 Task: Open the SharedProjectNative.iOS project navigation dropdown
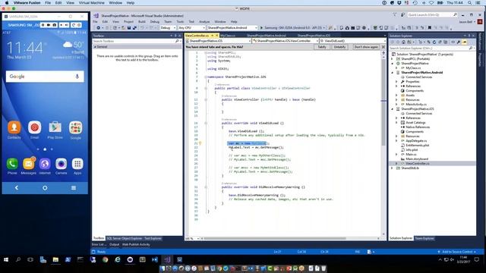[x=218, y=41]
